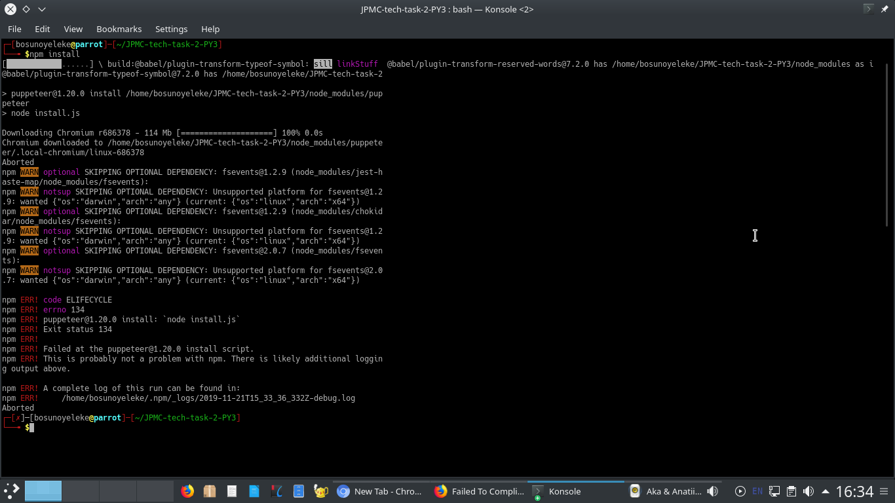Open the Settings menu in Konsole

[x=171, y=29]
